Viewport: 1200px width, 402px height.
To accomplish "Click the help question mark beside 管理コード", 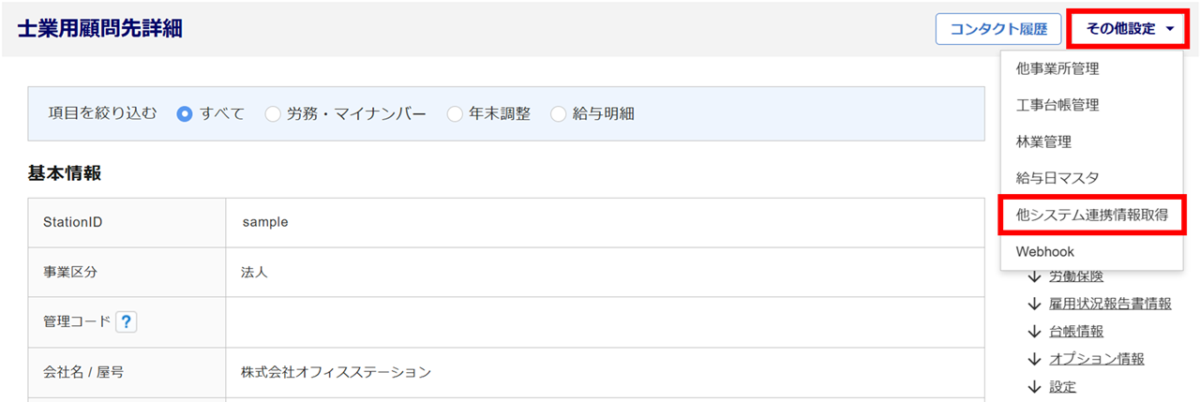I will point(127,322).
